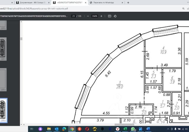Open Outlook from the taskbar
The image size is (189, 132).
pos(56,129)
